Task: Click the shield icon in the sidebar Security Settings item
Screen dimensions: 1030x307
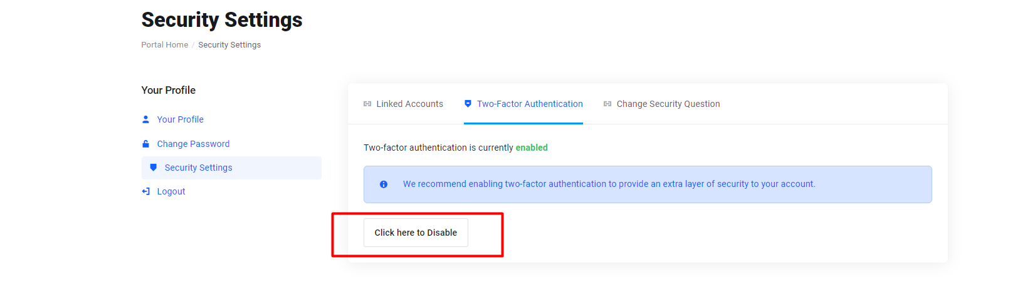Action: (x=153, y=168)
